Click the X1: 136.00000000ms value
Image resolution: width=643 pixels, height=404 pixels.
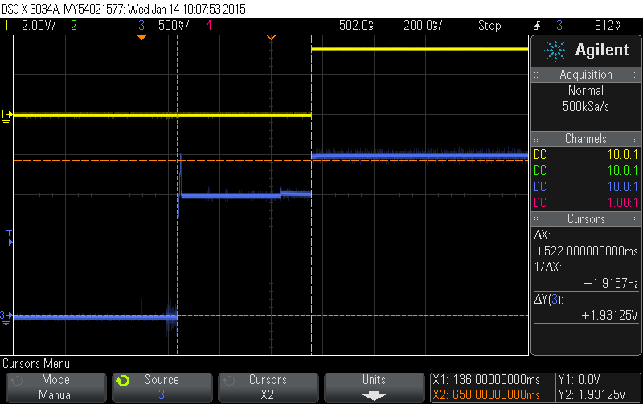tap(486, 380)
